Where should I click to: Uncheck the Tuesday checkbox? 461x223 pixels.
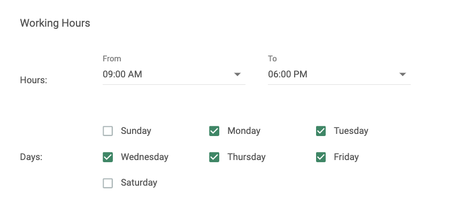pyautogui.click(x=321, y=131)
